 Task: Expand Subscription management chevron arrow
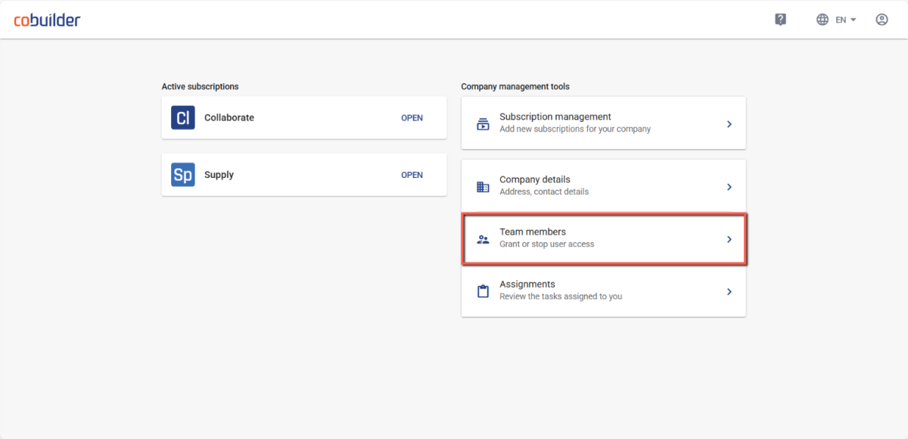tap(729, 123)
